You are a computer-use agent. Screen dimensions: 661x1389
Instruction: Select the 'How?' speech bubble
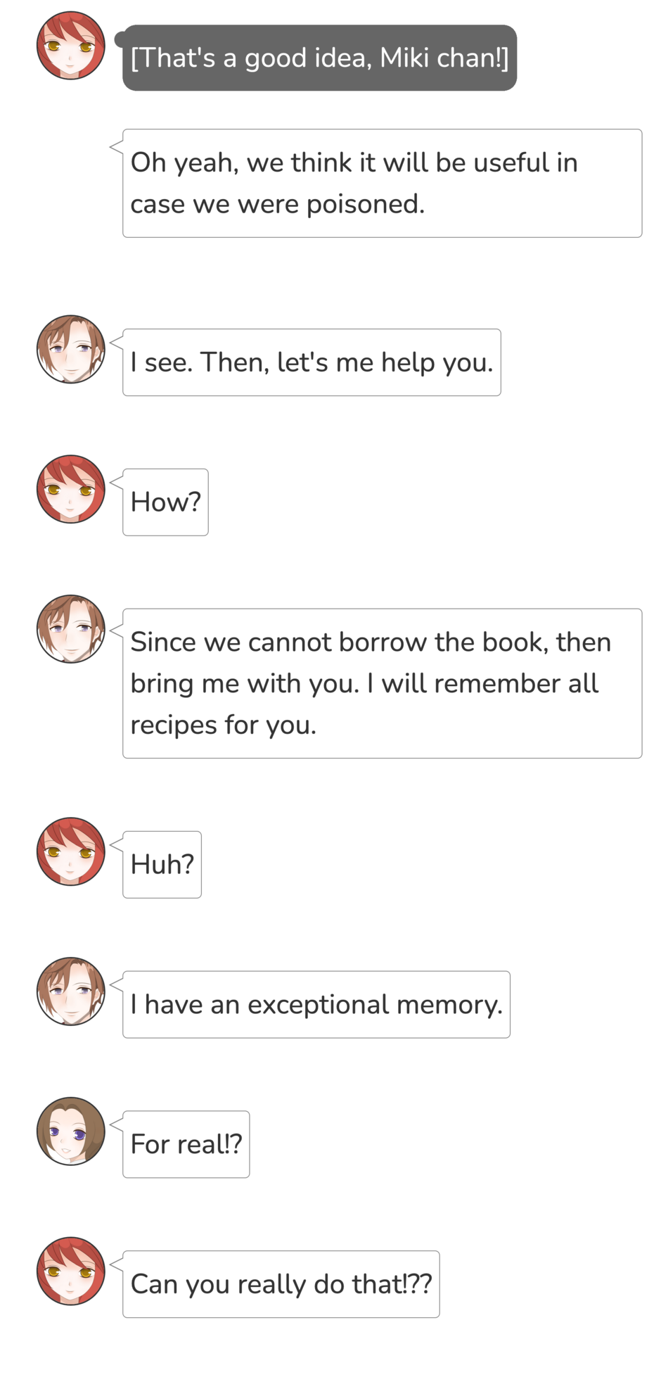pos(165,502)
